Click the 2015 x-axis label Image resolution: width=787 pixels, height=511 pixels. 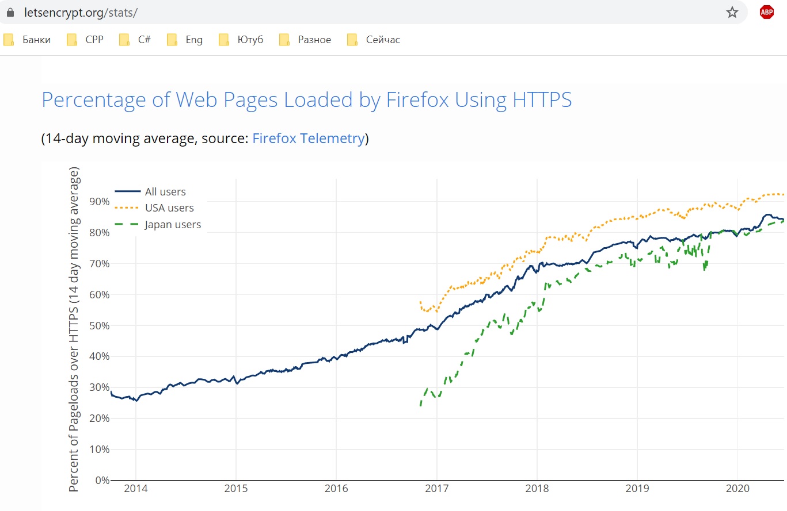[x=235, y=489]
